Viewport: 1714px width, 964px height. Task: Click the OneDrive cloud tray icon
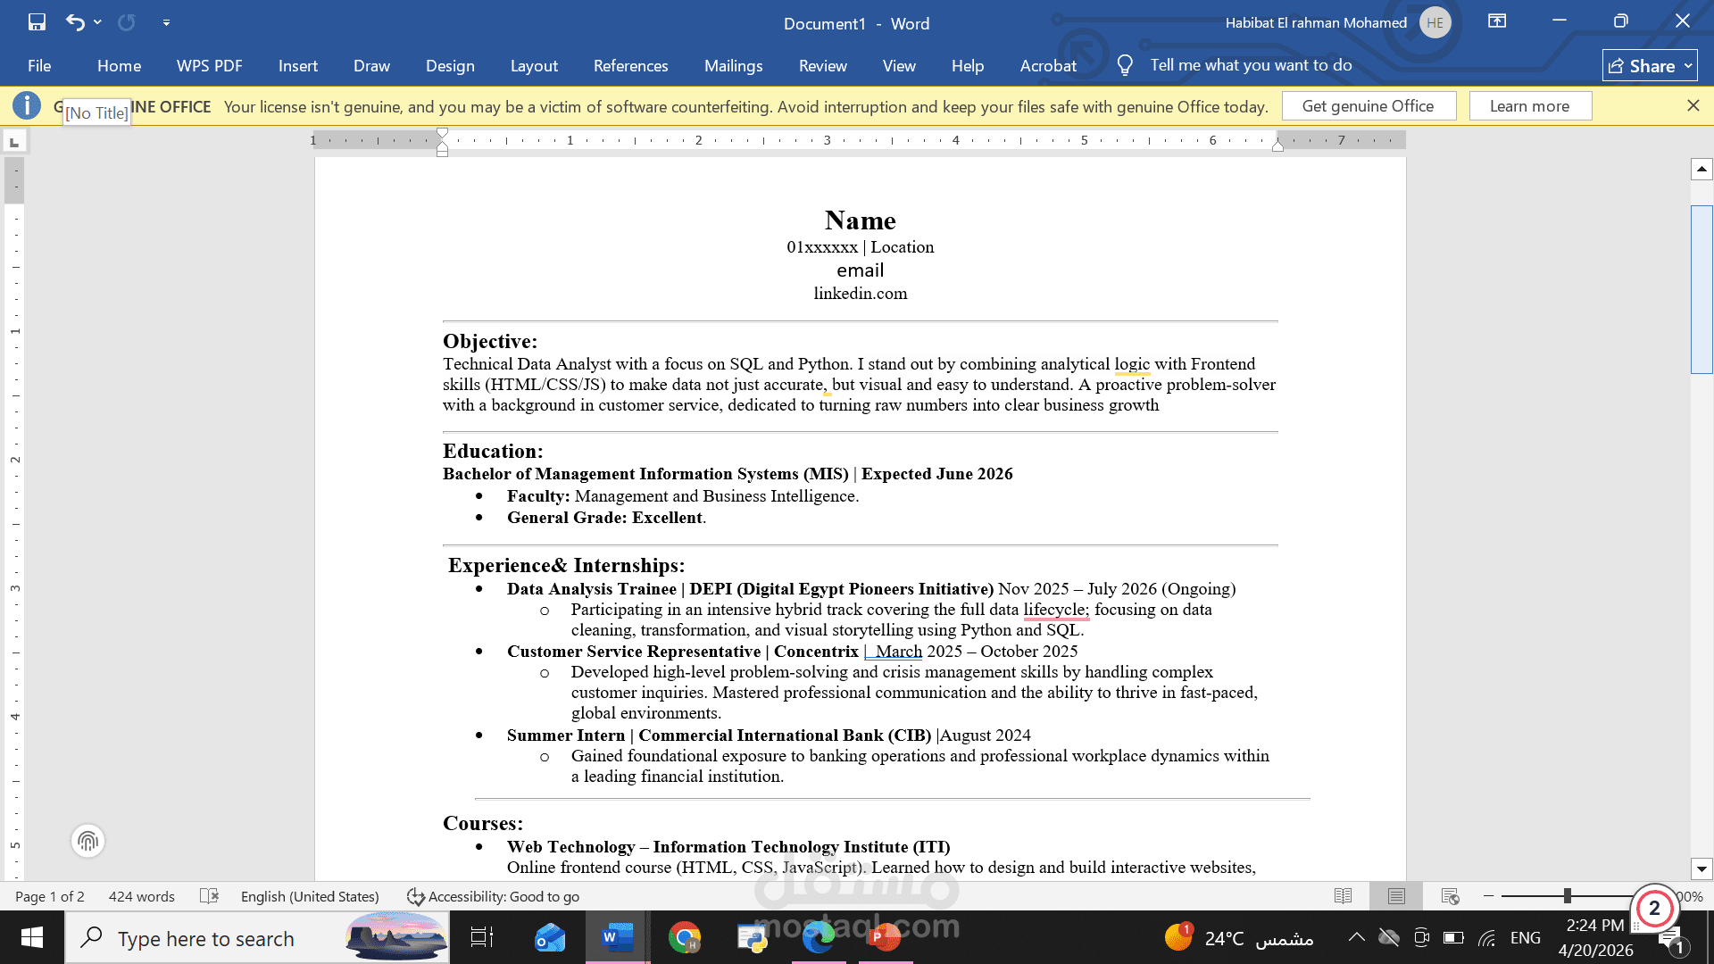click(1388, 937)
